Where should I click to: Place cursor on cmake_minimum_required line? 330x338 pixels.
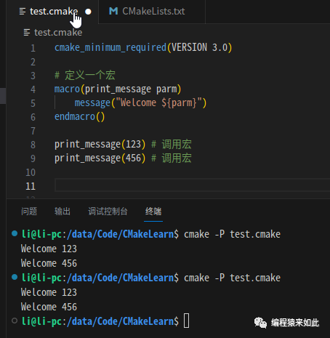(x=143, y=47)
